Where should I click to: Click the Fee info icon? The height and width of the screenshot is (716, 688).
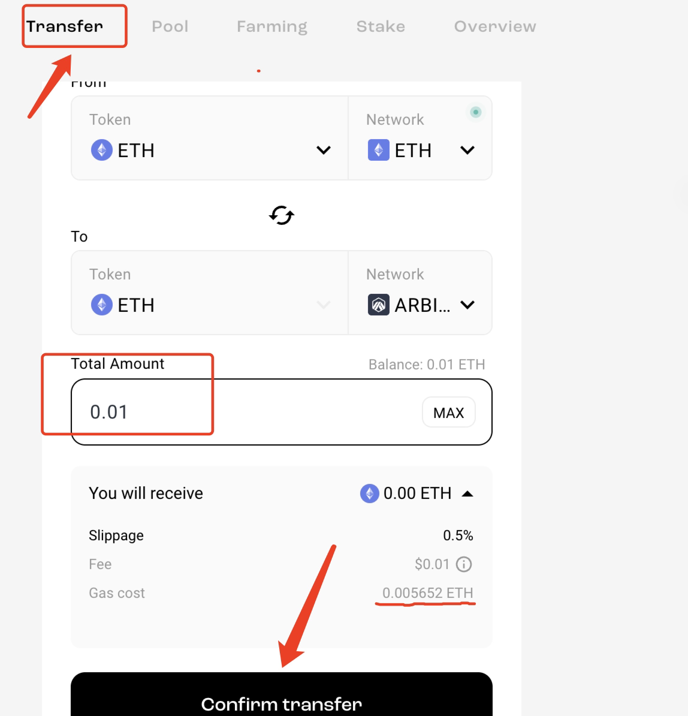(x=464, y=564)
